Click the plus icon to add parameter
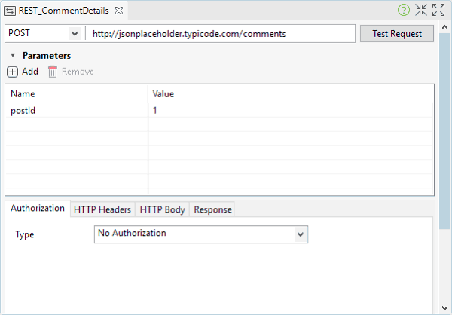Image resolution: width=452 pixels, height=315 pixels. click(12, 72)
